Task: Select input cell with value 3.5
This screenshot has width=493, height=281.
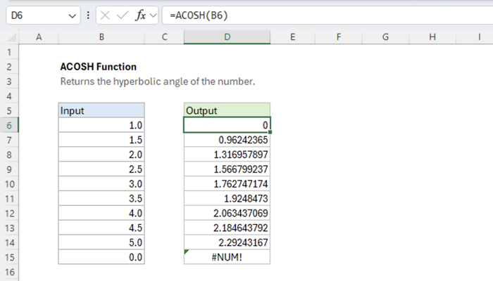Action: click(x=101, y=199)
